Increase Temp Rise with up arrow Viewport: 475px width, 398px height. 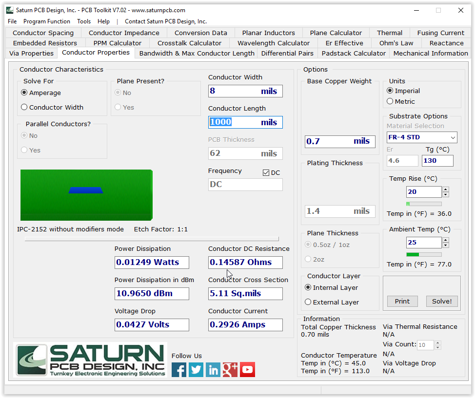pos(445,190)
